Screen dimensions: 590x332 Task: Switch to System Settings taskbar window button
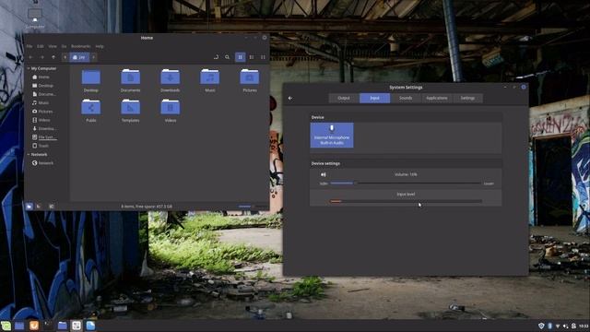(x=77, y=326)
